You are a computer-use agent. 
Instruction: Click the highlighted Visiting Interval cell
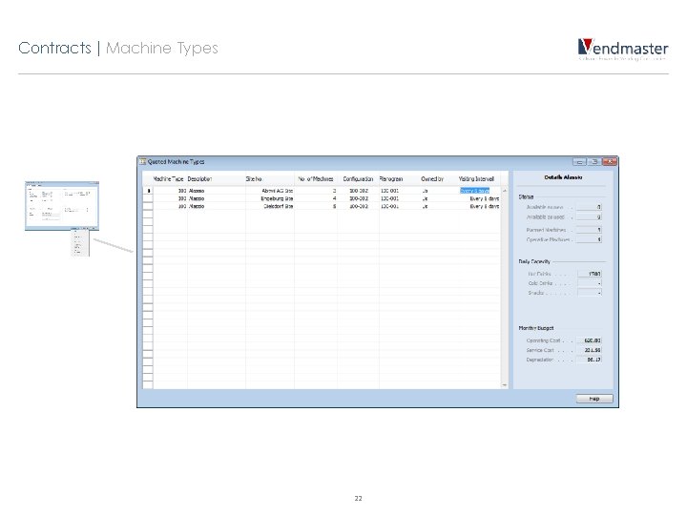[x=474, y=191]
